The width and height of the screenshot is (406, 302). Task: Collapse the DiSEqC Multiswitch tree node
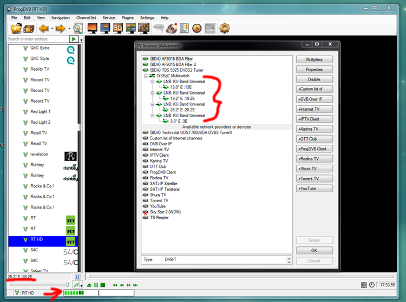(x=145, y=76)
